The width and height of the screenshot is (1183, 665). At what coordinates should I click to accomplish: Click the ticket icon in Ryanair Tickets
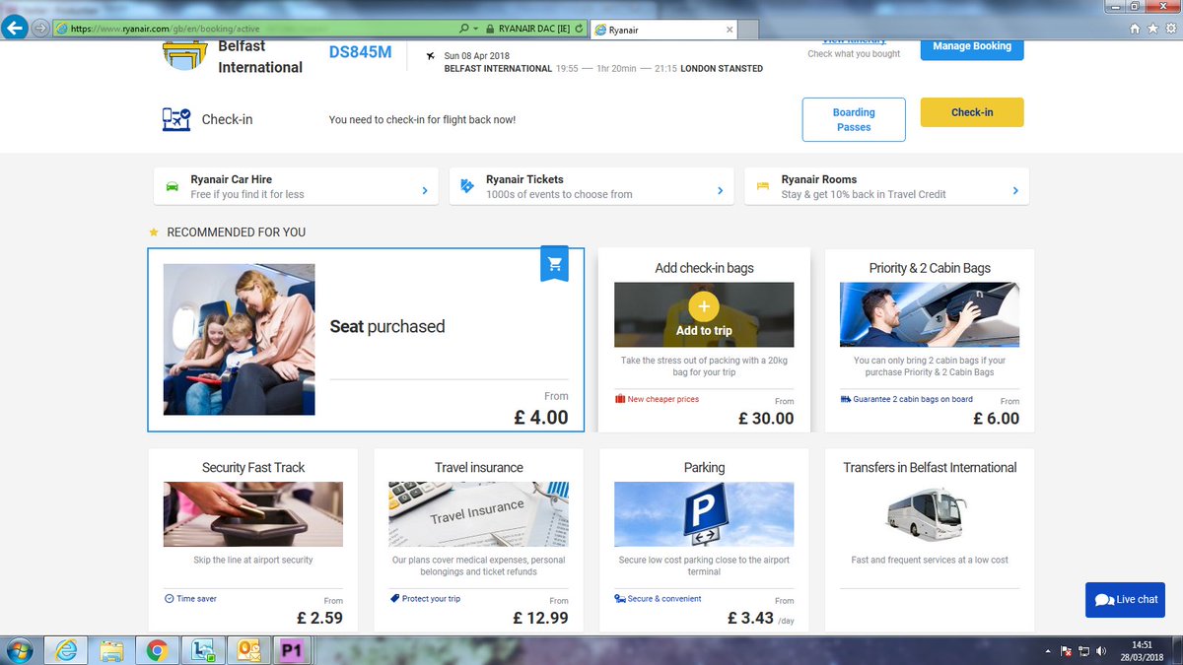[x=467, y=186]
